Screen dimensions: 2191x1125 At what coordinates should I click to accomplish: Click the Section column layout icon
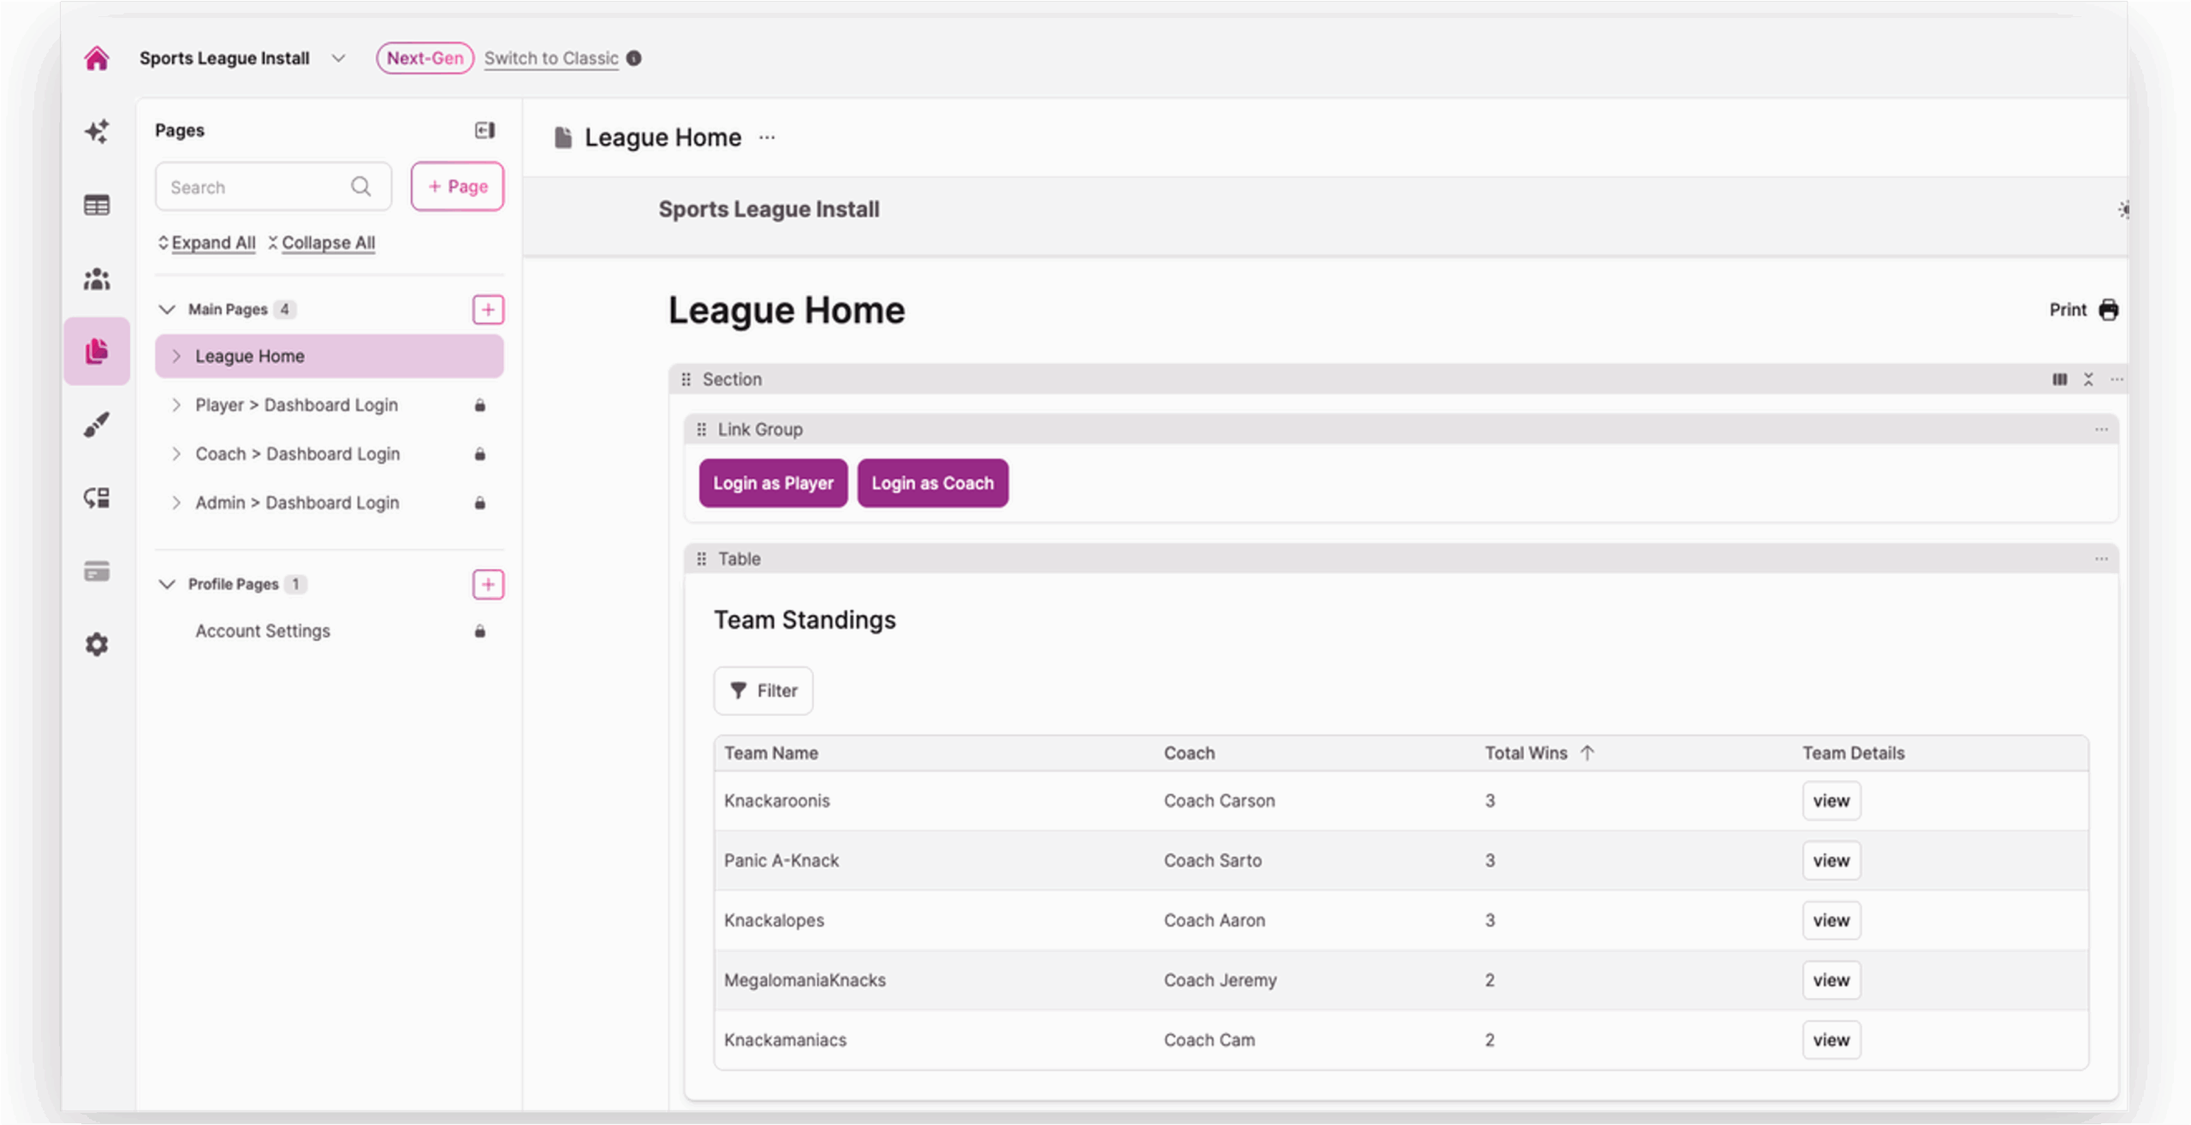pyautogui.click(x=2059, y=379)
